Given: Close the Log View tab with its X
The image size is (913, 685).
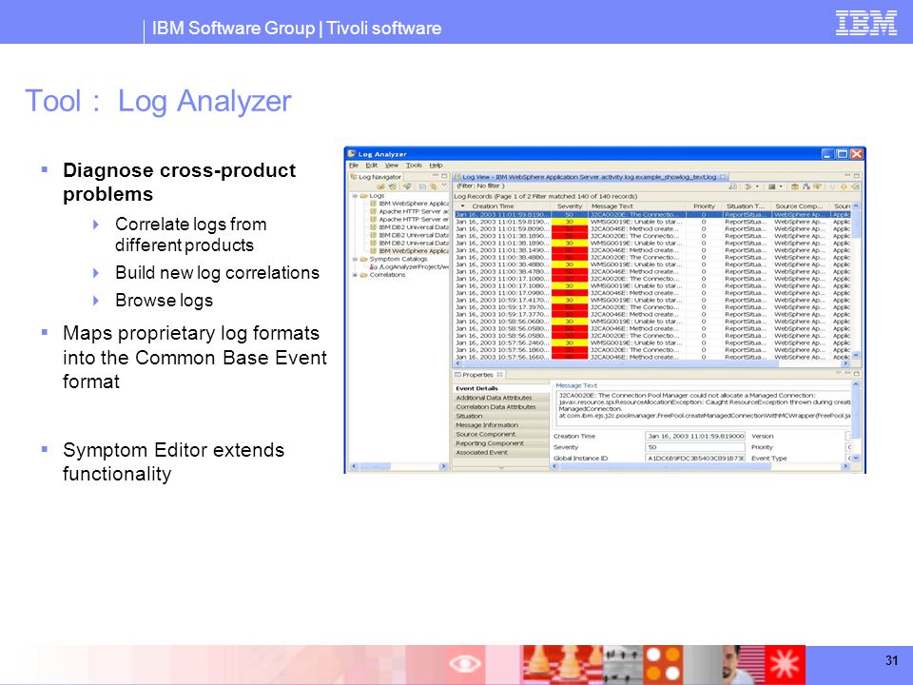Looking at the screenshot, I should point(723,177).
